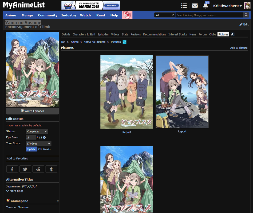Screen dimensions: 253x213
Task: Switch to the Stats tab
Action: coord(125,34)
